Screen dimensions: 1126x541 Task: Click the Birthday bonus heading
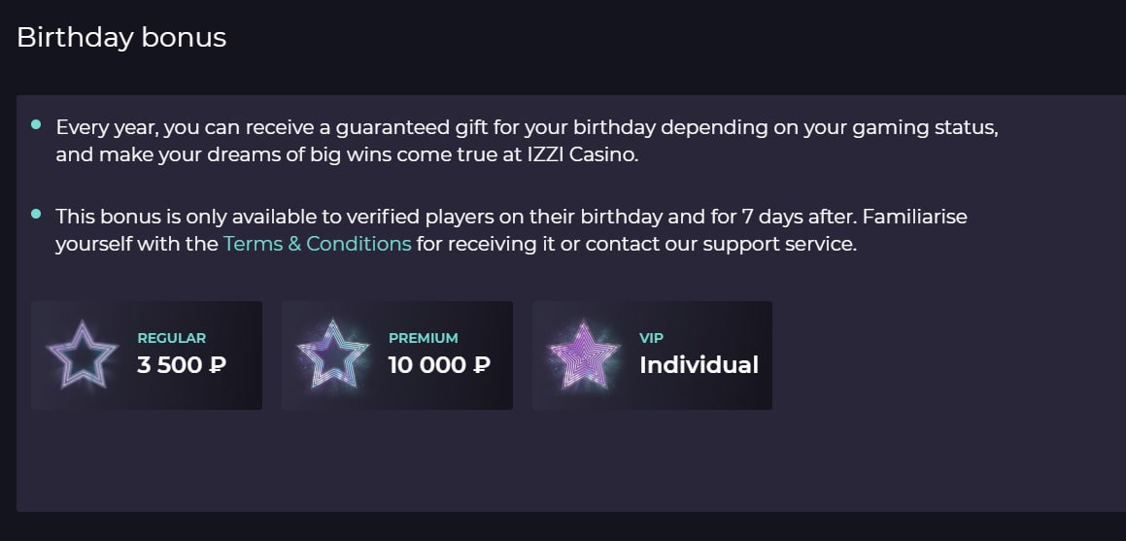click(x=121, y=38)
